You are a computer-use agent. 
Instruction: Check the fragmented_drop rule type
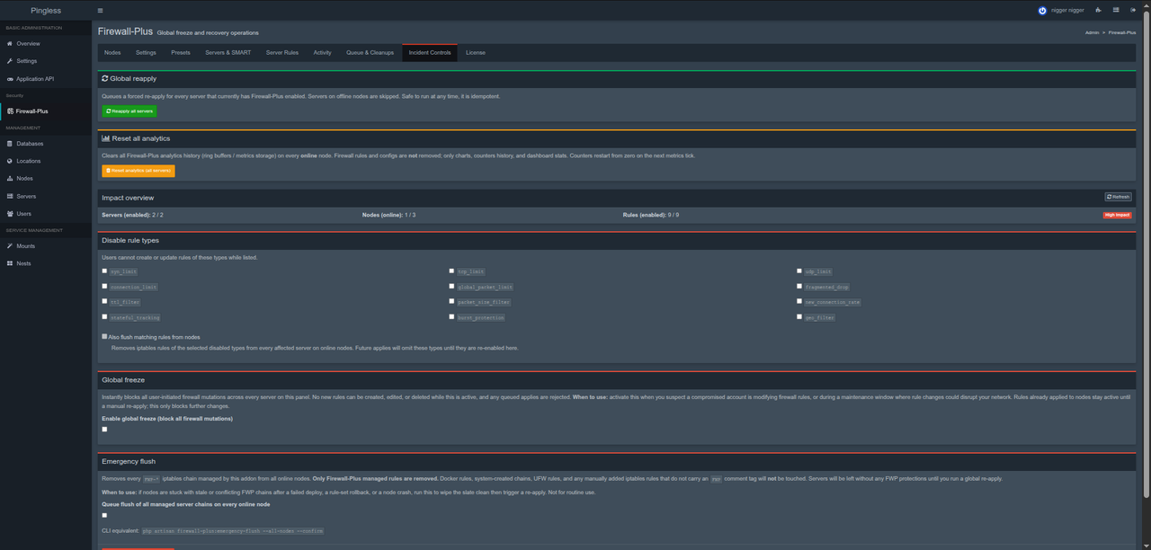799,286
